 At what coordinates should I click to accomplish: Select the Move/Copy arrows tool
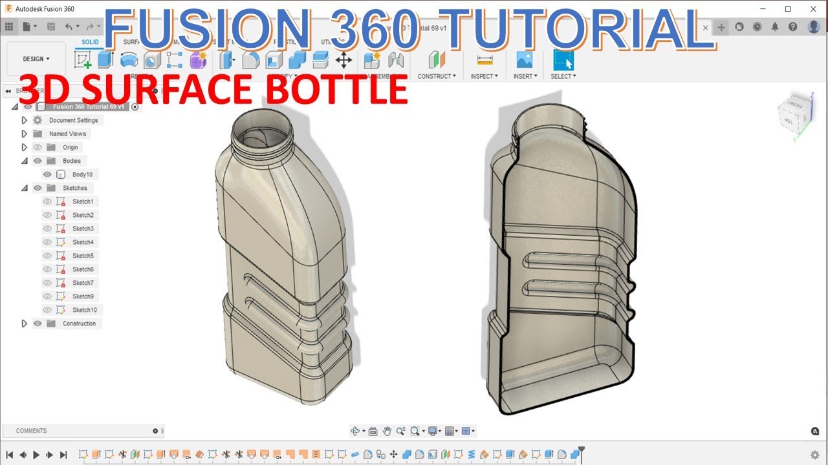coord(343,61)
